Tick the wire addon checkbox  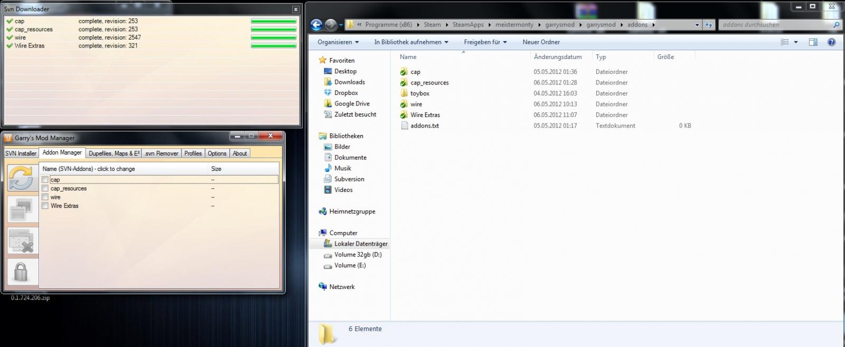coord(45,197)
